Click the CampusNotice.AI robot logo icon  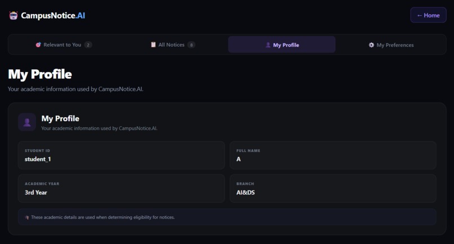pyautogui.click(x=14, y=15)
